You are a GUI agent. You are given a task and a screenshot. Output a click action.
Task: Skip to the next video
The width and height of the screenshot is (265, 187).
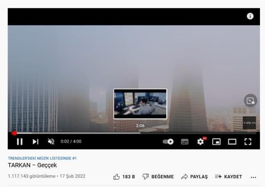[x=36, y=141]
